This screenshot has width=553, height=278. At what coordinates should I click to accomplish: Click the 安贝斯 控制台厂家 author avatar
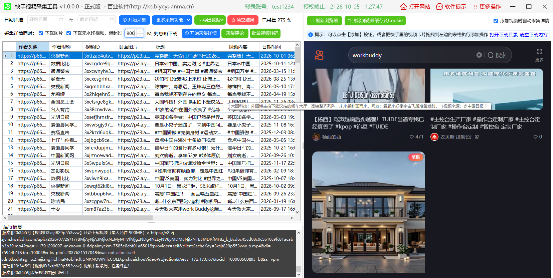pyautogui.click(x=434, y=137)
